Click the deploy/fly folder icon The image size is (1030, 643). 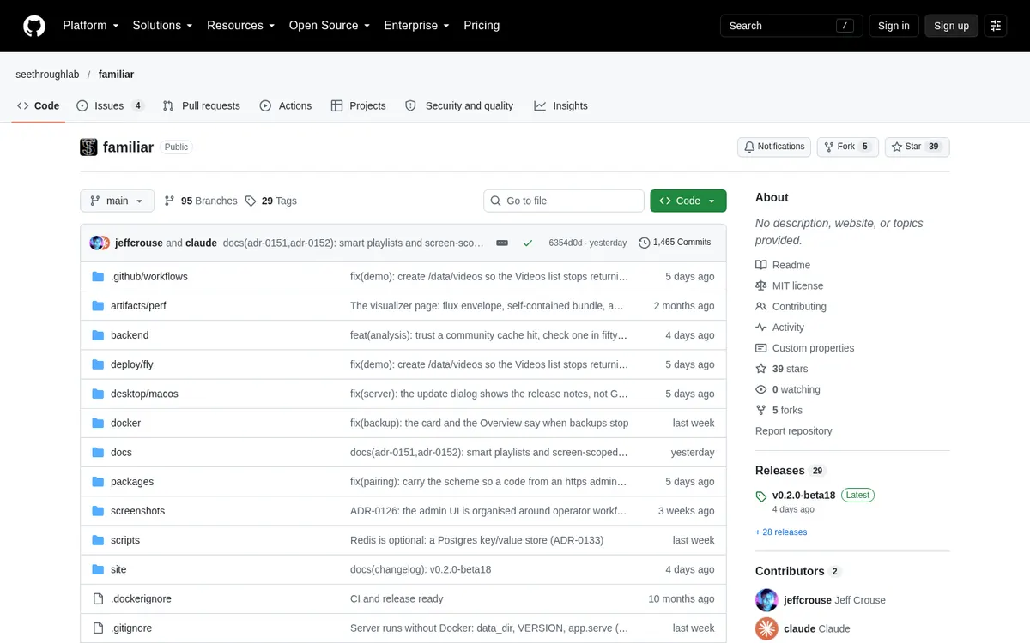click(97, 364)
